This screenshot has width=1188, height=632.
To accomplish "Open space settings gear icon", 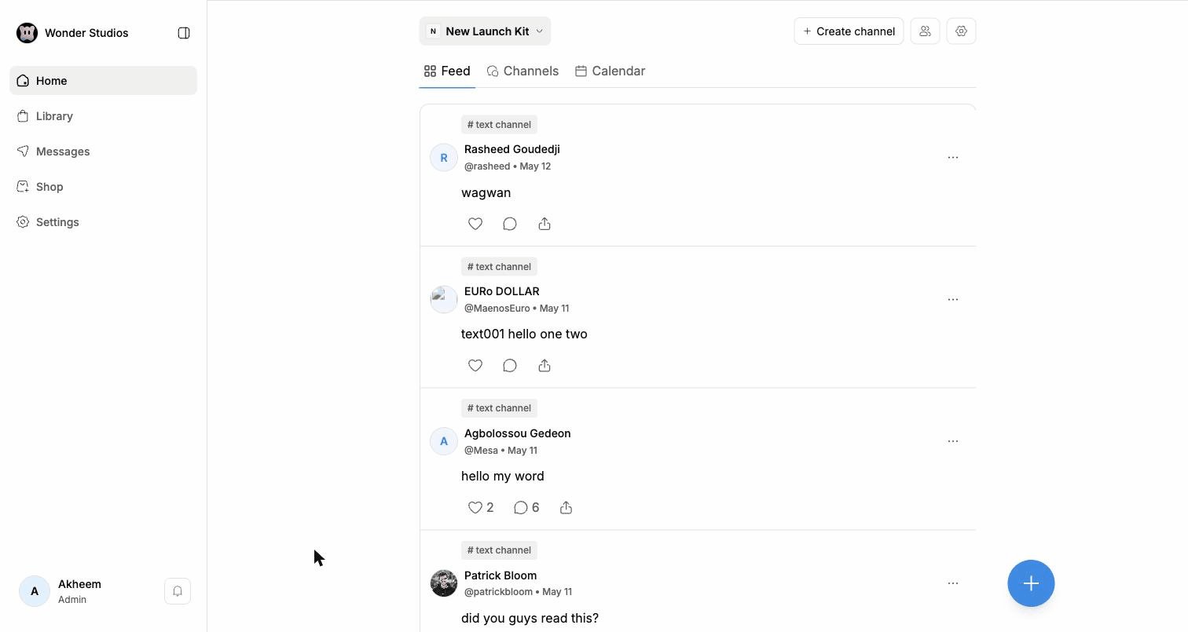I will click(961, 31).
